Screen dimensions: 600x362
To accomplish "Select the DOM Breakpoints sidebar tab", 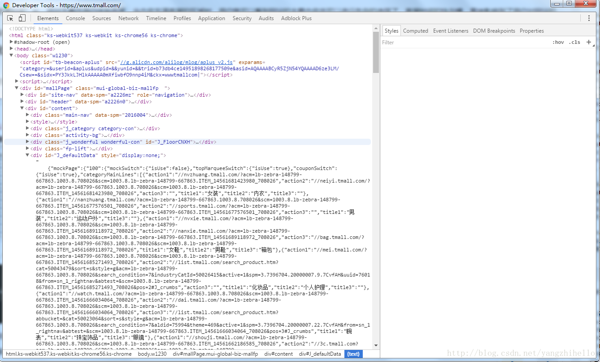I will click(494, 31).
